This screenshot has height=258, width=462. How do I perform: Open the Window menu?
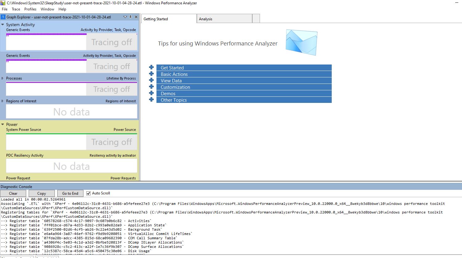tap(47, 9)
